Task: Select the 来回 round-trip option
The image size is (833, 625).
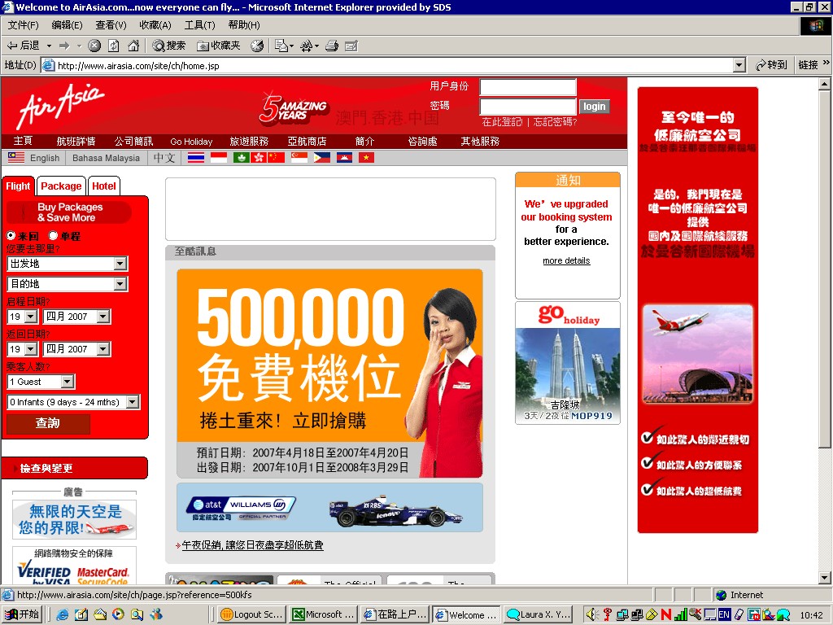Action: point(11,235)
